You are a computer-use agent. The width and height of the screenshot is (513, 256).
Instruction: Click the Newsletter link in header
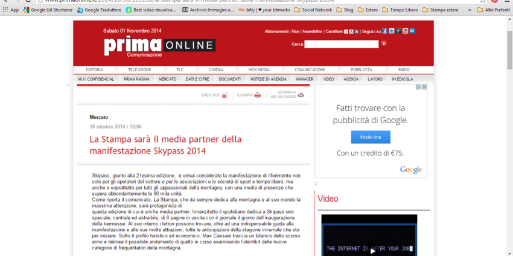click(312, 31)
